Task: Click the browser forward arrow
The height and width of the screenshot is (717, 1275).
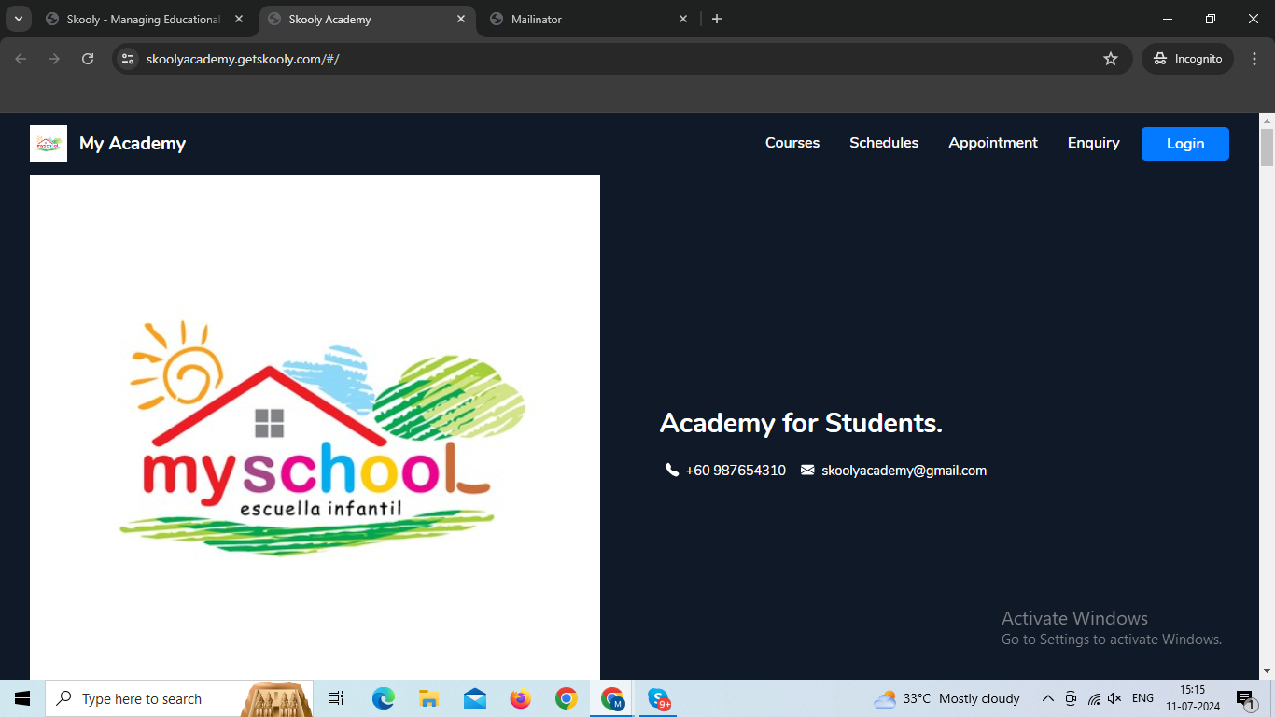Action: 54,59
